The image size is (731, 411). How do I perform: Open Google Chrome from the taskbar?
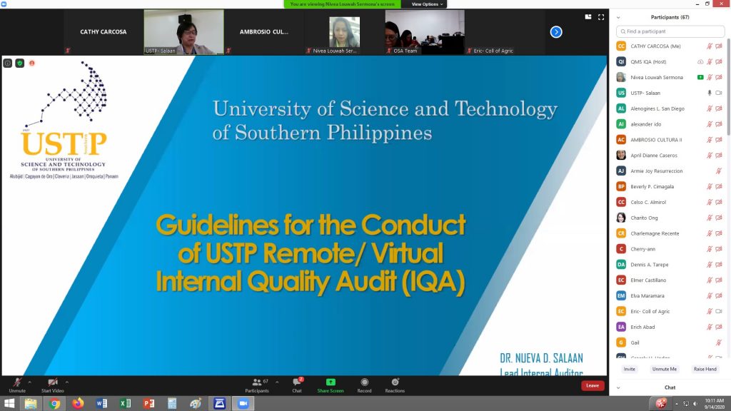click(x=54, y=404)
